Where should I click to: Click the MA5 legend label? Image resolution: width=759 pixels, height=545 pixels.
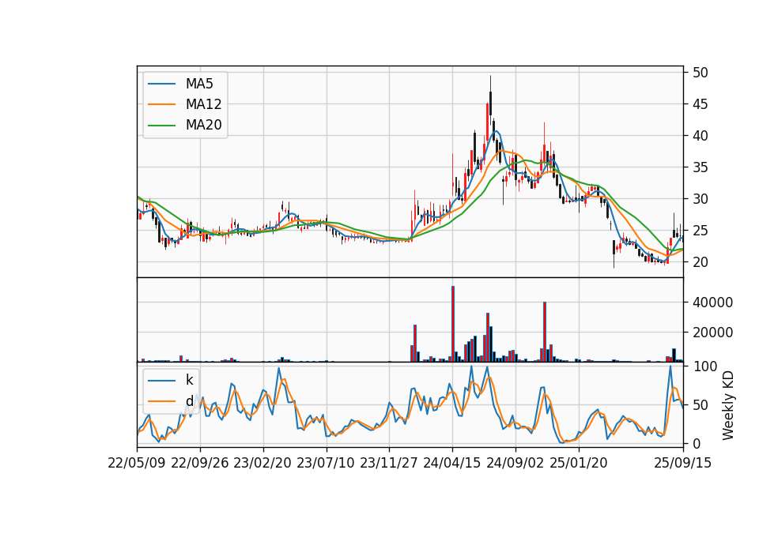pos(199,84)
